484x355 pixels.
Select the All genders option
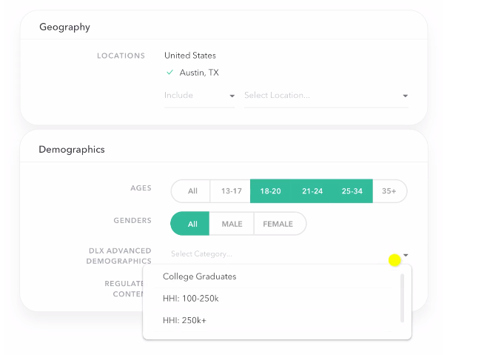(190, 224)
